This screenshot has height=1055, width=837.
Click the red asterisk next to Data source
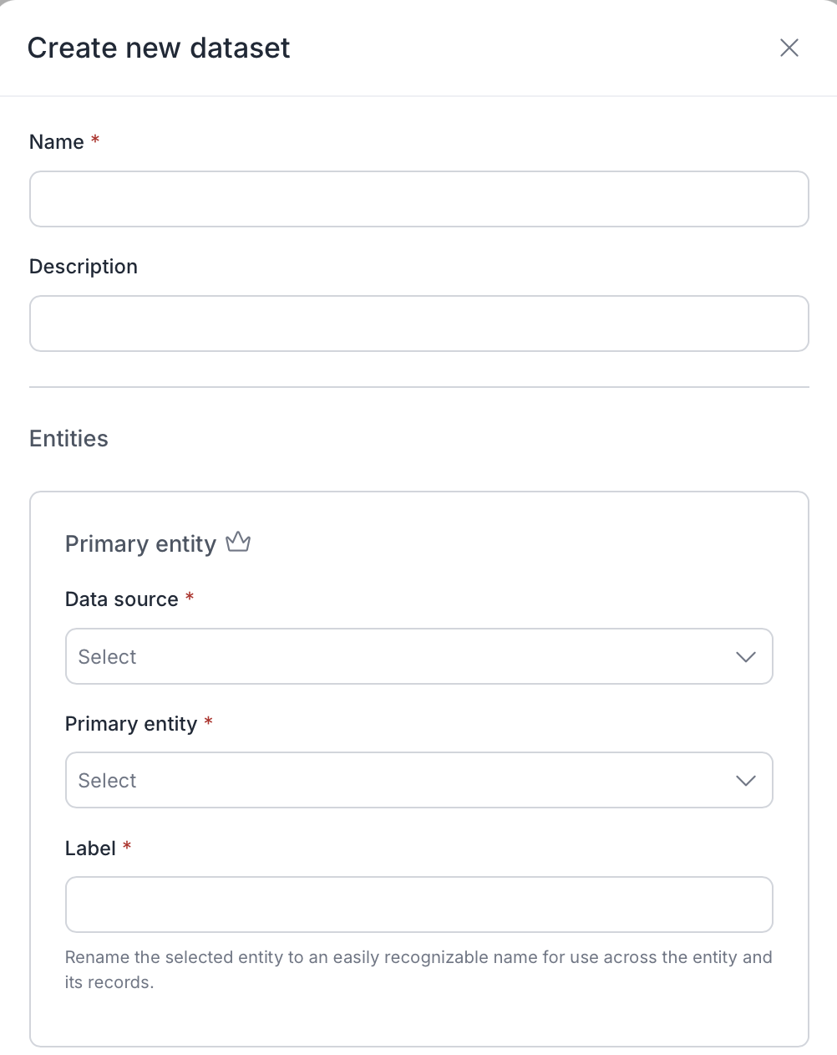[190, 597]
